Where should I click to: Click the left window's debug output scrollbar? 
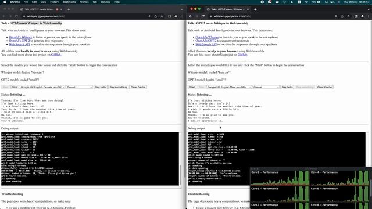click(180, 175)
